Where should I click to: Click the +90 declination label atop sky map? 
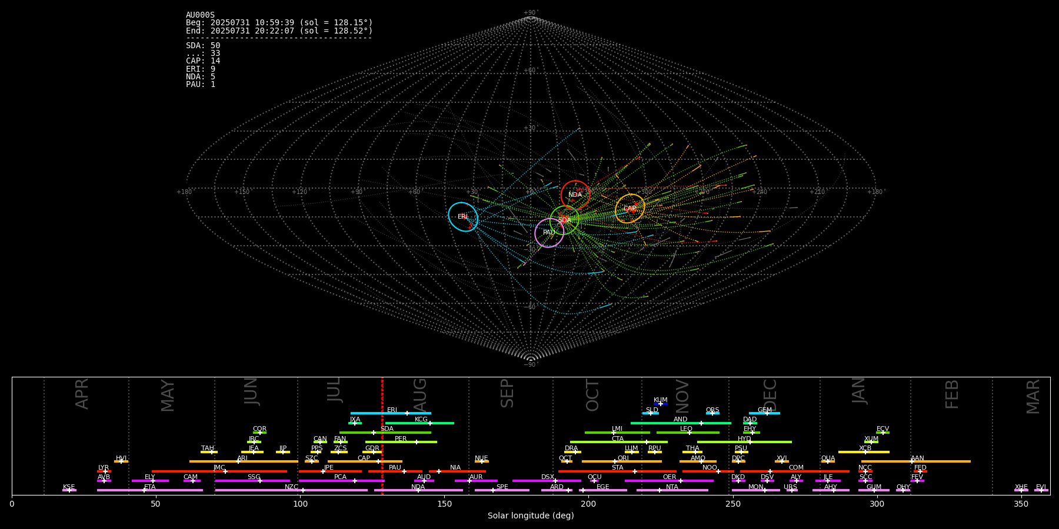click(531, 13)
